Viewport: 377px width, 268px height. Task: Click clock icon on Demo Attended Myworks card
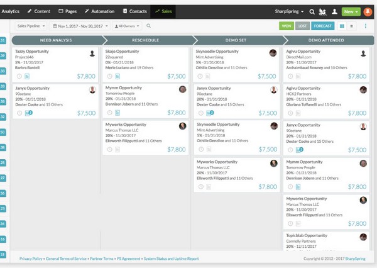(290, 223)
